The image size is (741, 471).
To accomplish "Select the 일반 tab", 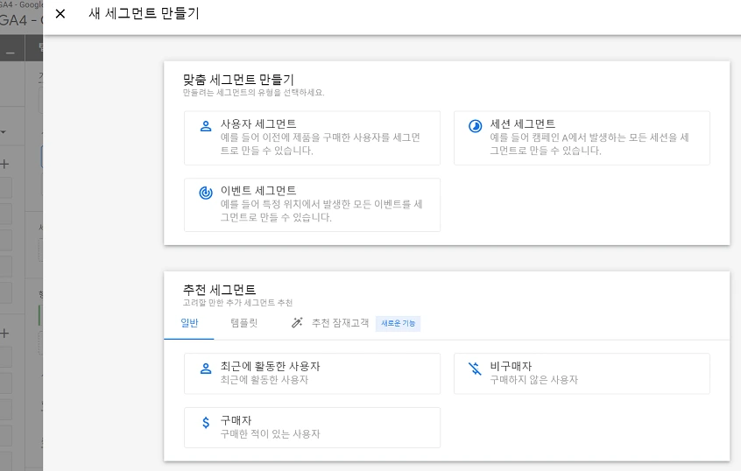I will pyautogui.click(x=189, y=323).
